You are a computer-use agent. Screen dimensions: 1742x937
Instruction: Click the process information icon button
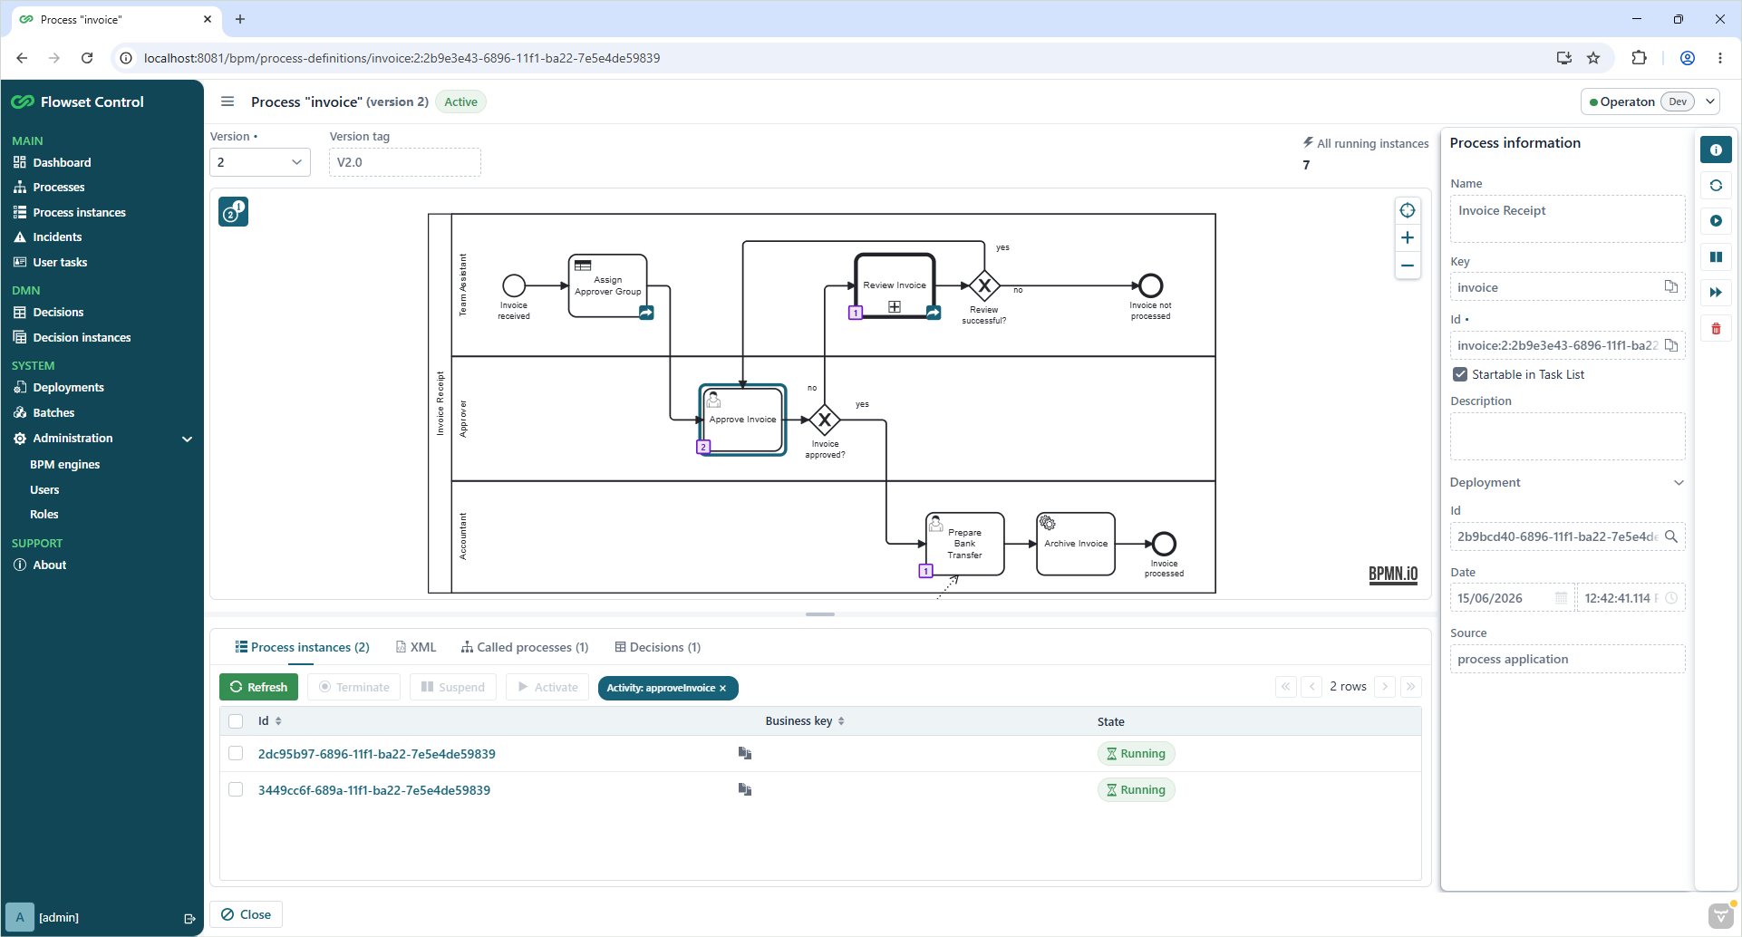[1716, 150]
